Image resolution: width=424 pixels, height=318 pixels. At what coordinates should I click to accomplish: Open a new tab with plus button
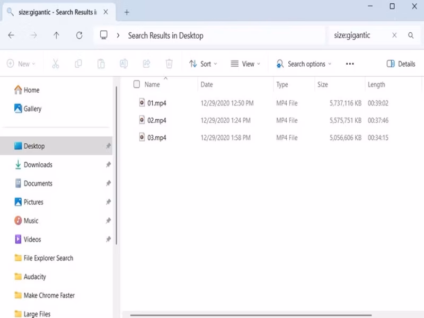[127, 12]
